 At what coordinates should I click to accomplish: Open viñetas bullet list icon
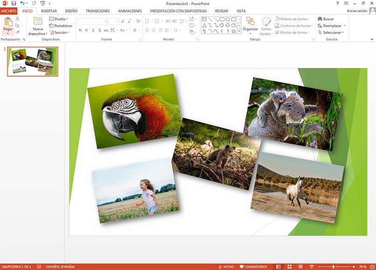coord(146,20)
